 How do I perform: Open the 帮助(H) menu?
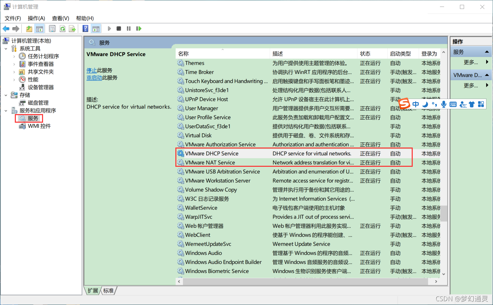point(85,18)
